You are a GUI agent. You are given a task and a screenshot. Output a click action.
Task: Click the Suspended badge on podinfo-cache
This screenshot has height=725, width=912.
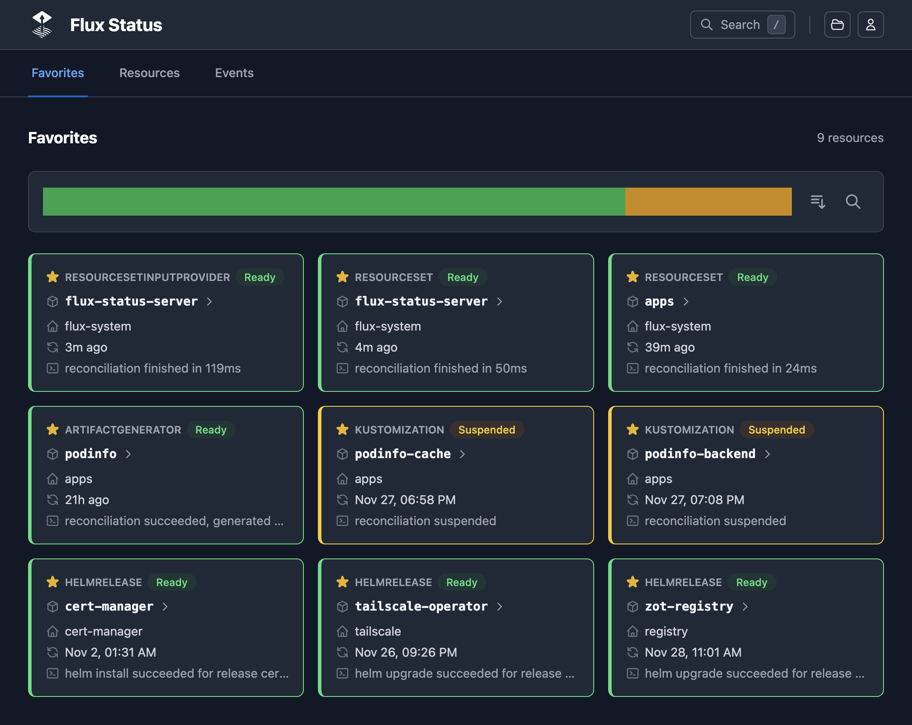point(486,430)
